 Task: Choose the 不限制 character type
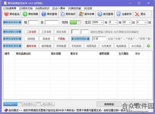pos(61,39)
